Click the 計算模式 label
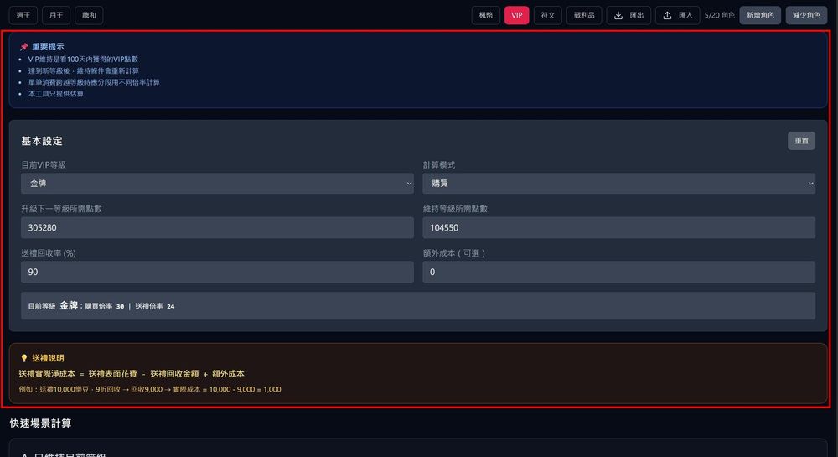This screenshot has height=457, width=838. point(439,165)
